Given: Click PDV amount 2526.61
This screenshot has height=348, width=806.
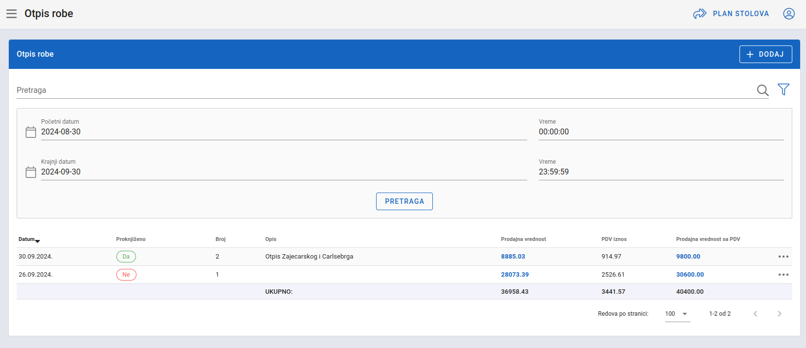Looking at the screenshot, I should pos(613,275).
